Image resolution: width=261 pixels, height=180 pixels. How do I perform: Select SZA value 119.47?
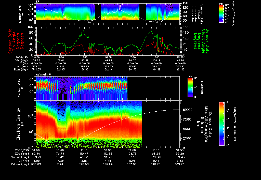(84, 154)
